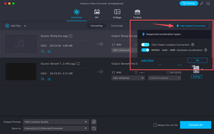Turn off Hardware acceleration switch
214x134 pixels.
click(145, 50)
